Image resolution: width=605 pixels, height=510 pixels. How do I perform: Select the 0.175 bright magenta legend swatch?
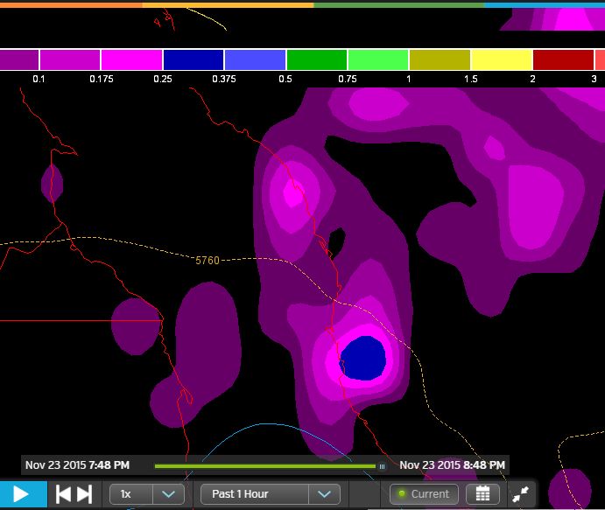click(131, 59)
